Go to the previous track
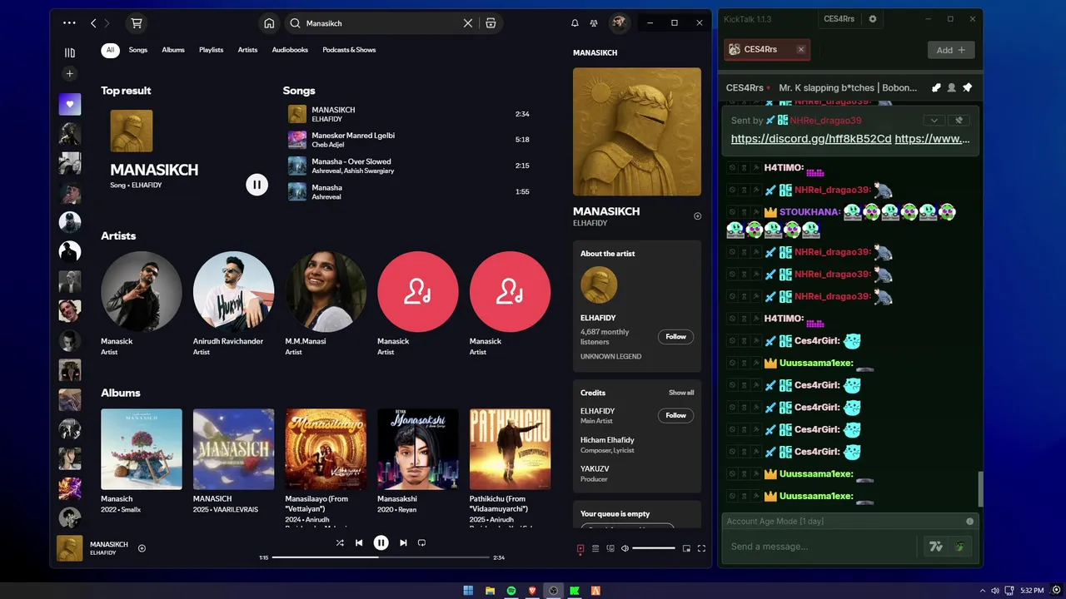 click(359, 543)
